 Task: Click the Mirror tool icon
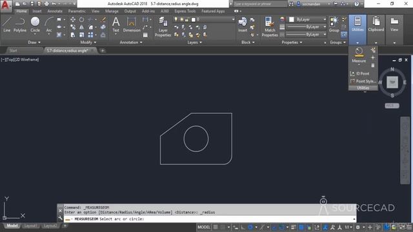pyautogui.click(x=82, y=27)
